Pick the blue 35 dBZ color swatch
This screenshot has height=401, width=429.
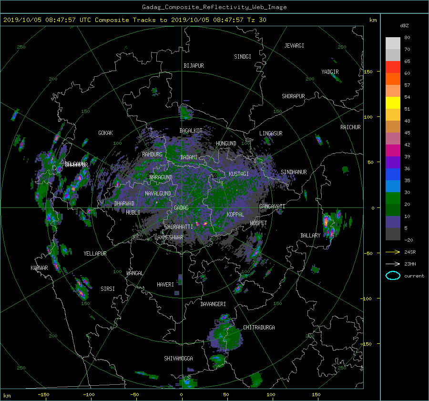pos(393,175)
